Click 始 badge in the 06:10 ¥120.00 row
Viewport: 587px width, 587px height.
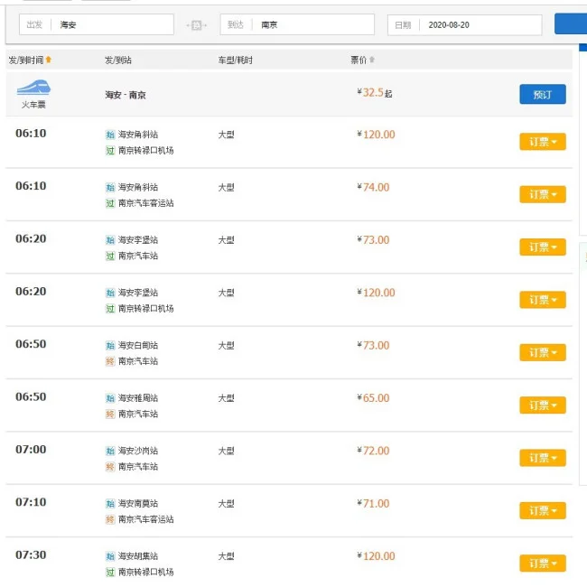(x=110, y=135)
